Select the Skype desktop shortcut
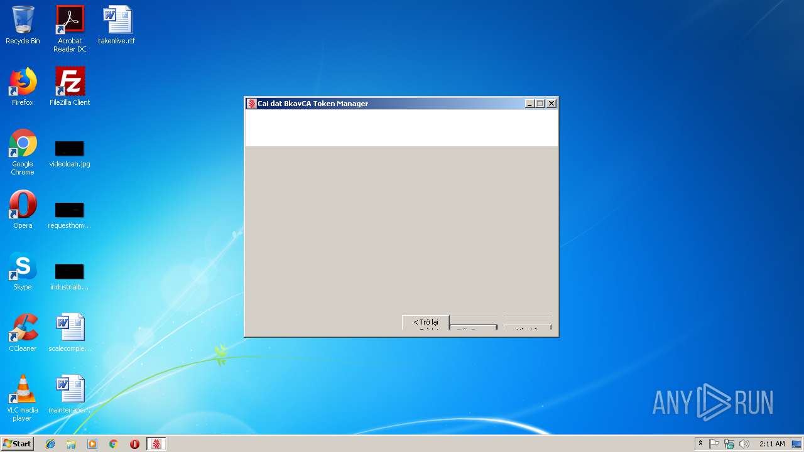This screenshot has height=452, width=804. click(23, 271)
